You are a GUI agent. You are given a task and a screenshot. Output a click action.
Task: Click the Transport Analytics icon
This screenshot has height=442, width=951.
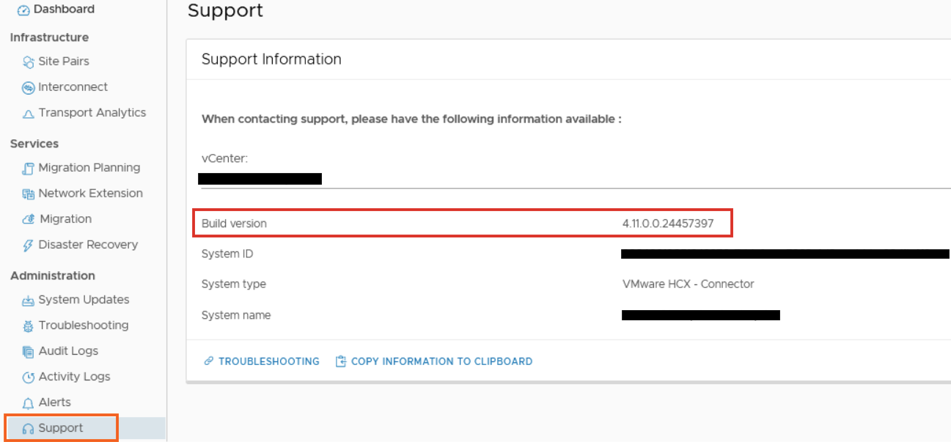pyautogui.click(x=29, y=114)
